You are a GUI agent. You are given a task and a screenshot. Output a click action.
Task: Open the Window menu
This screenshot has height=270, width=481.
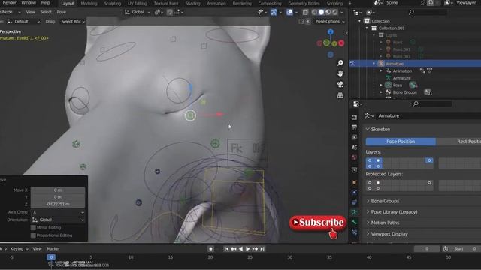tap(29, 3)
